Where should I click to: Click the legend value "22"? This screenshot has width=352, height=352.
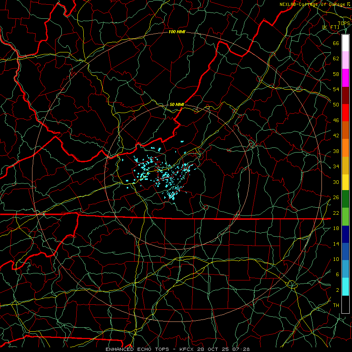[336, 213]
